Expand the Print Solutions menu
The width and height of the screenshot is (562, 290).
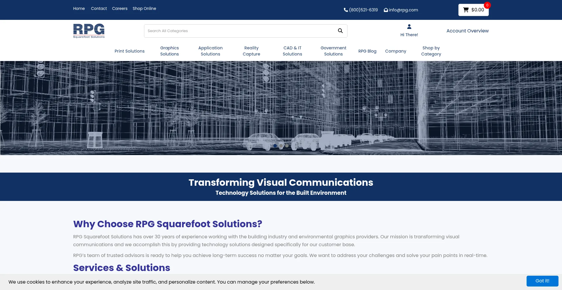point(129,51)
